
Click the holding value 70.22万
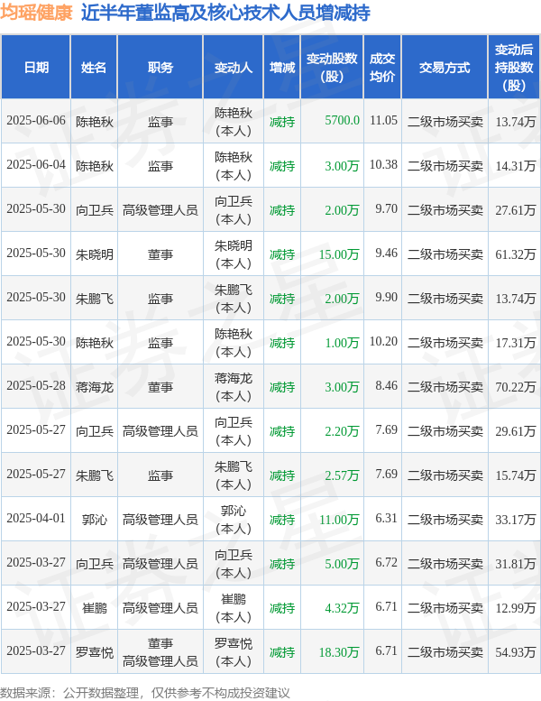pos(516,387)
